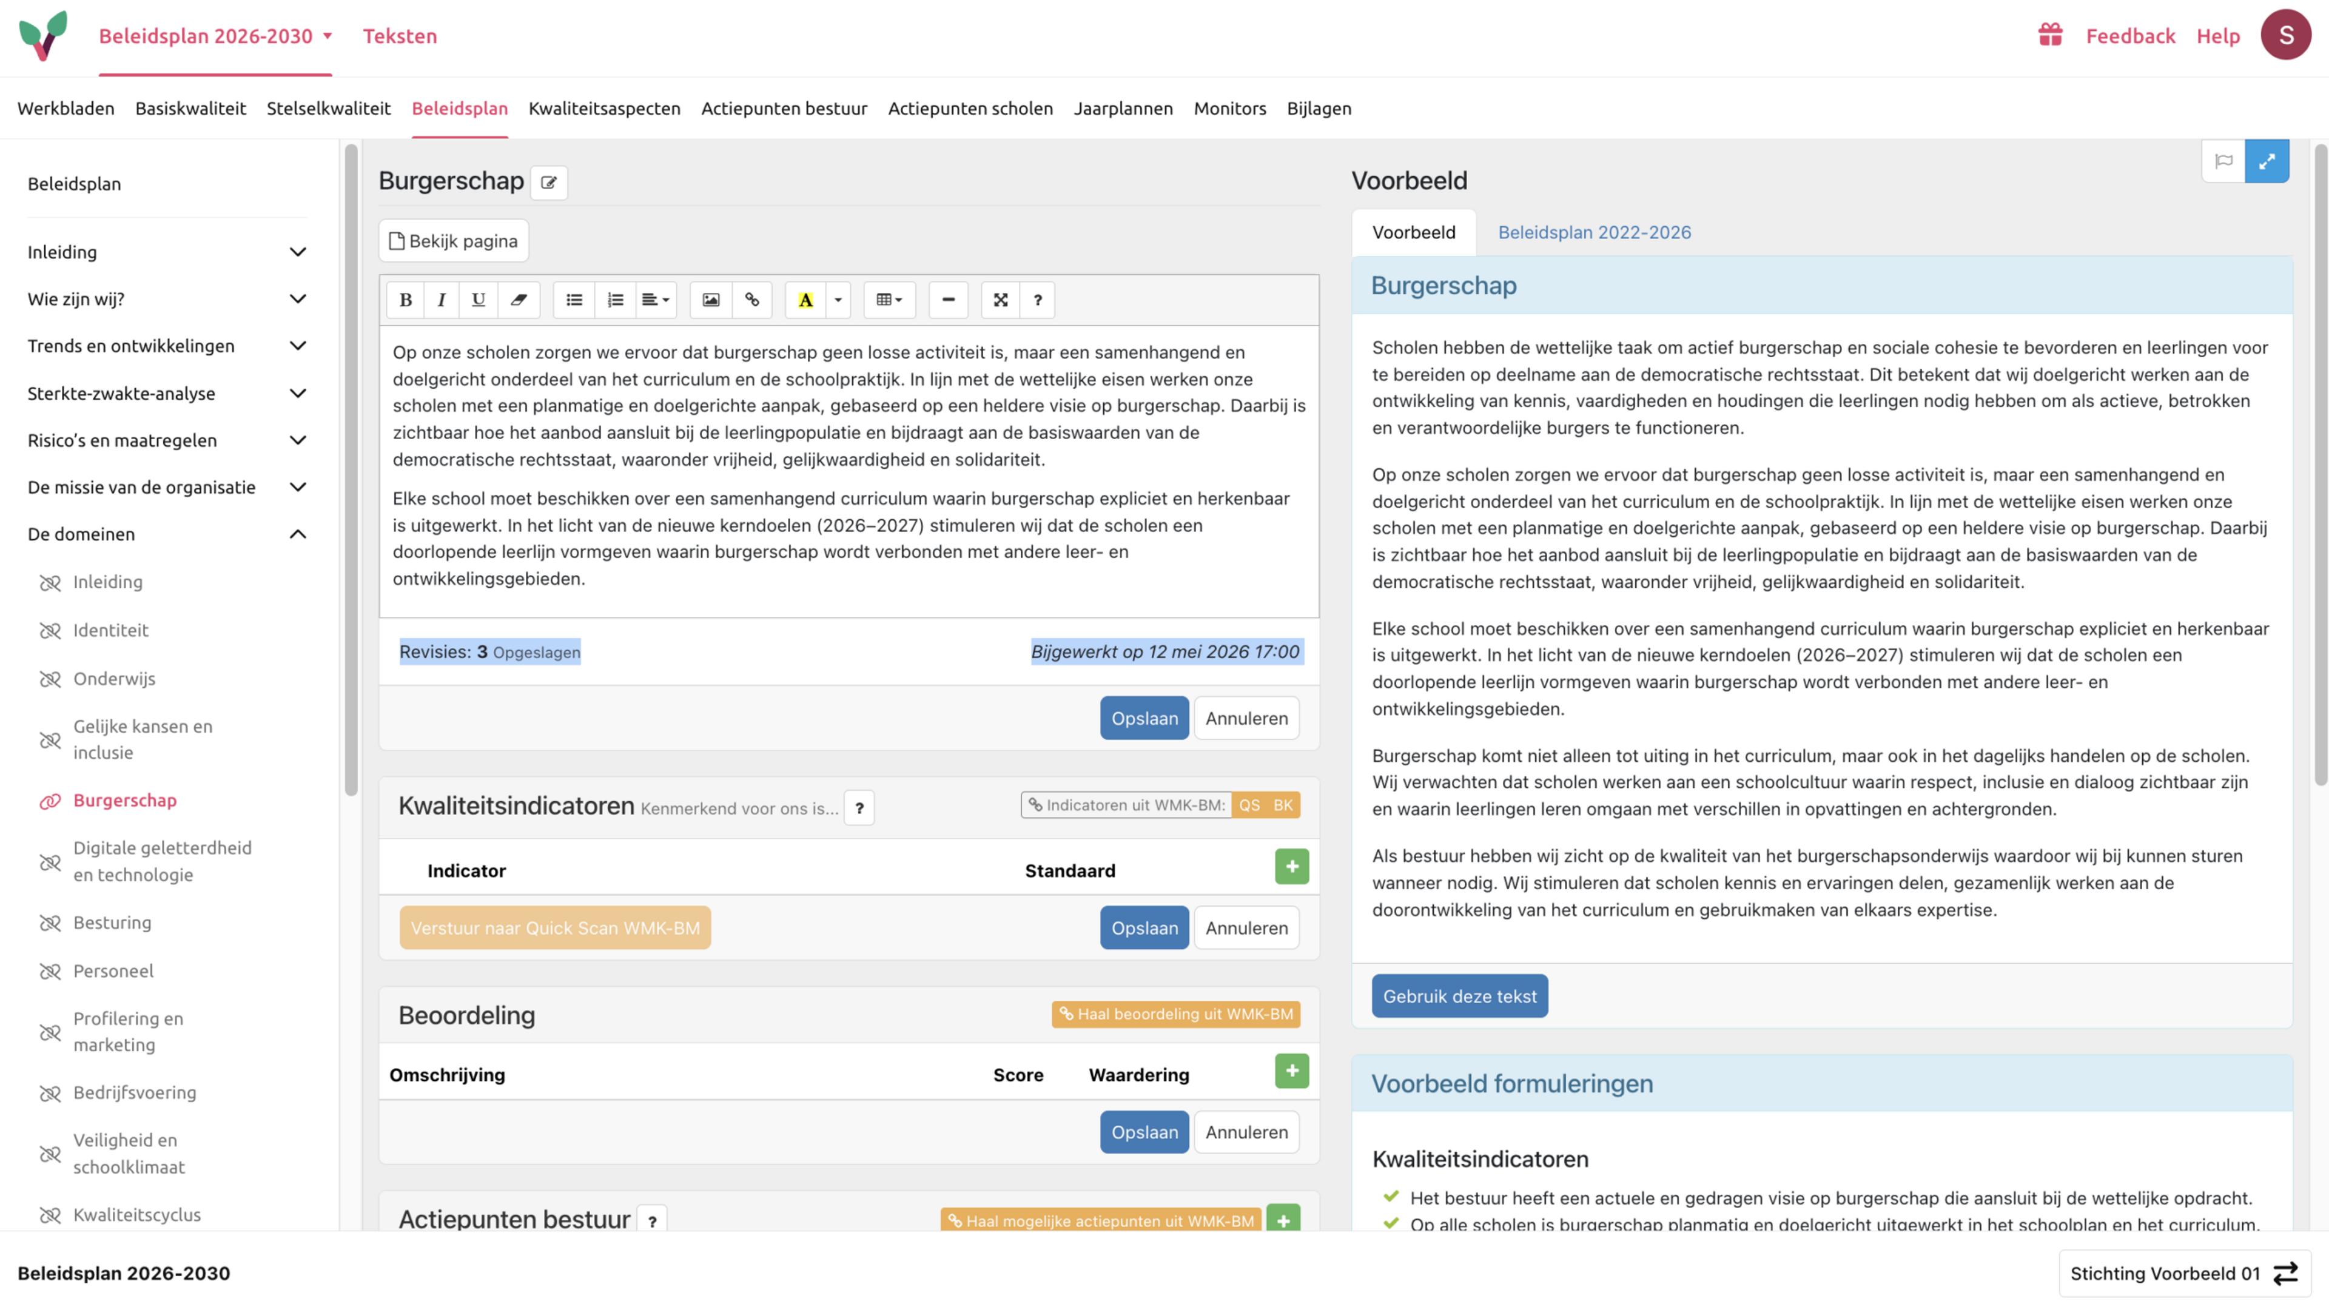Clear formatting with the eraser icon
The width and height of the screenshot is (2329, 1301).
tap(518, 300)
